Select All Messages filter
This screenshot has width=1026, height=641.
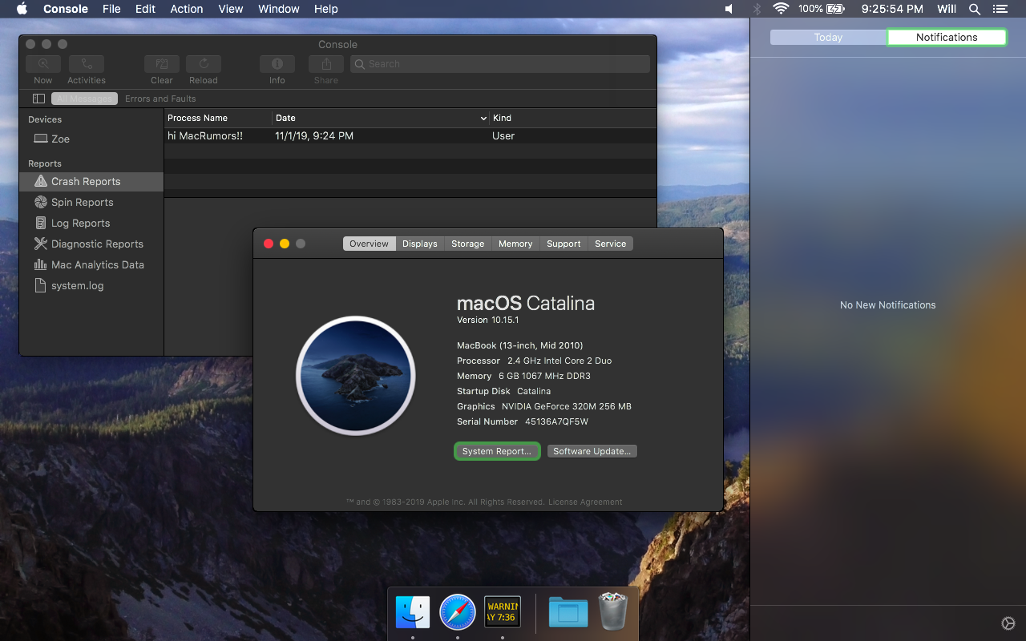click(84, 99)
